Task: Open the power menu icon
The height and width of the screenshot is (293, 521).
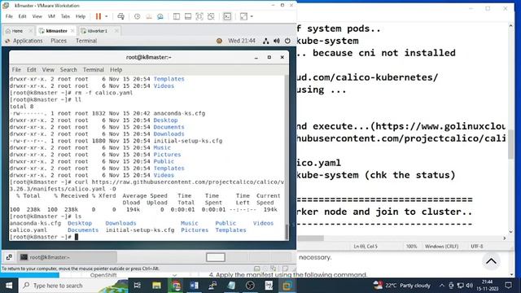Action: click(287, 41)
